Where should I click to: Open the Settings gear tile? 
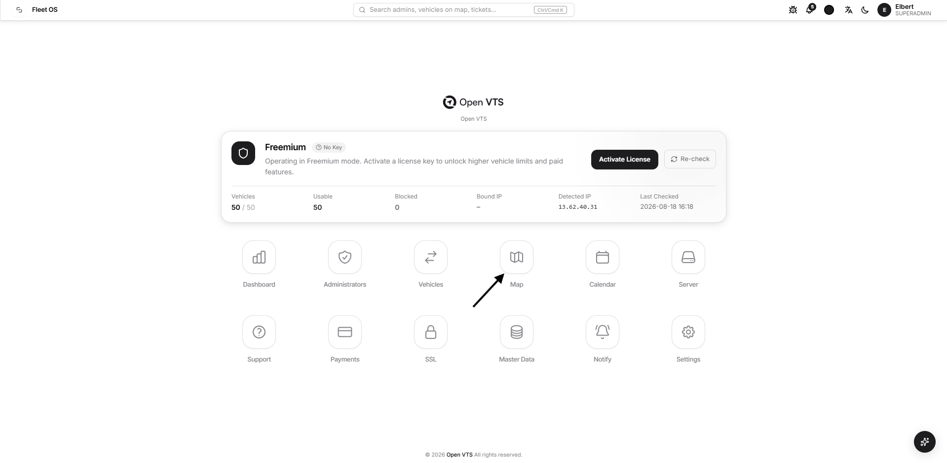tap(688, 332)
